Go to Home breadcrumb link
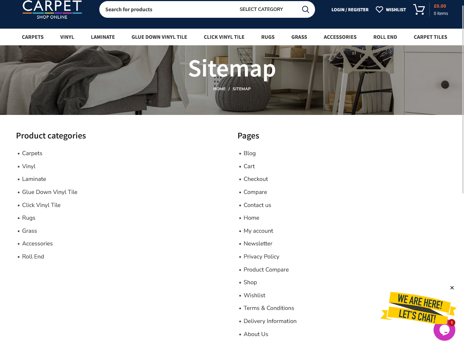 click(x=219, y=89)
